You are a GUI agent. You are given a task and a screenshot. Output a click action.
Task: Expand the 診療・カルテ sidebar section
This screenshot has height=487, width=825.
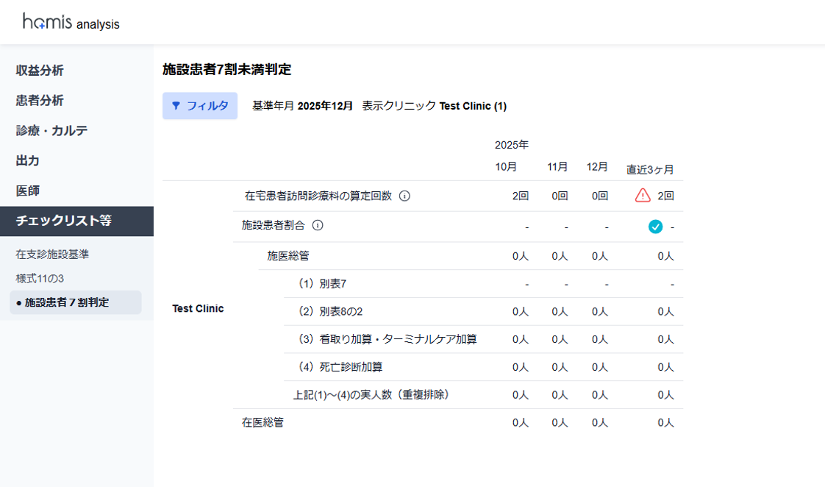tap(51, 131)
